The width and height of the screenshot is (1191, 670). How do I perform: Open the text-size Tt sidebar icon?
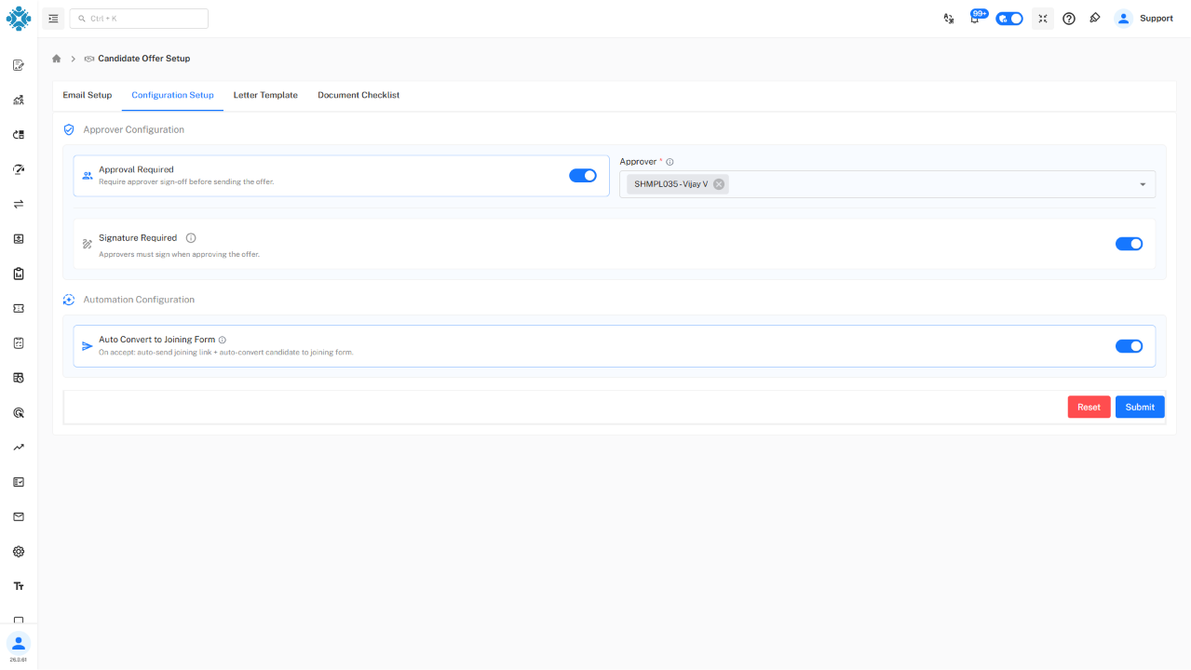point(19,586)
